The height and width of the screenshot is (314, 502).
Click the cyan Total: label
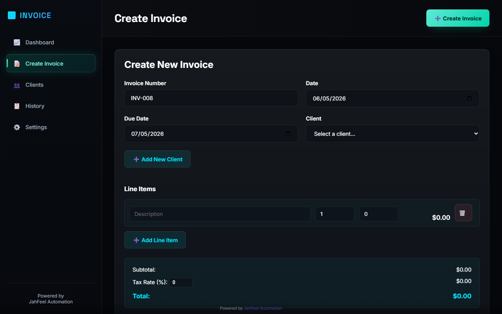(x=141, y=296)
